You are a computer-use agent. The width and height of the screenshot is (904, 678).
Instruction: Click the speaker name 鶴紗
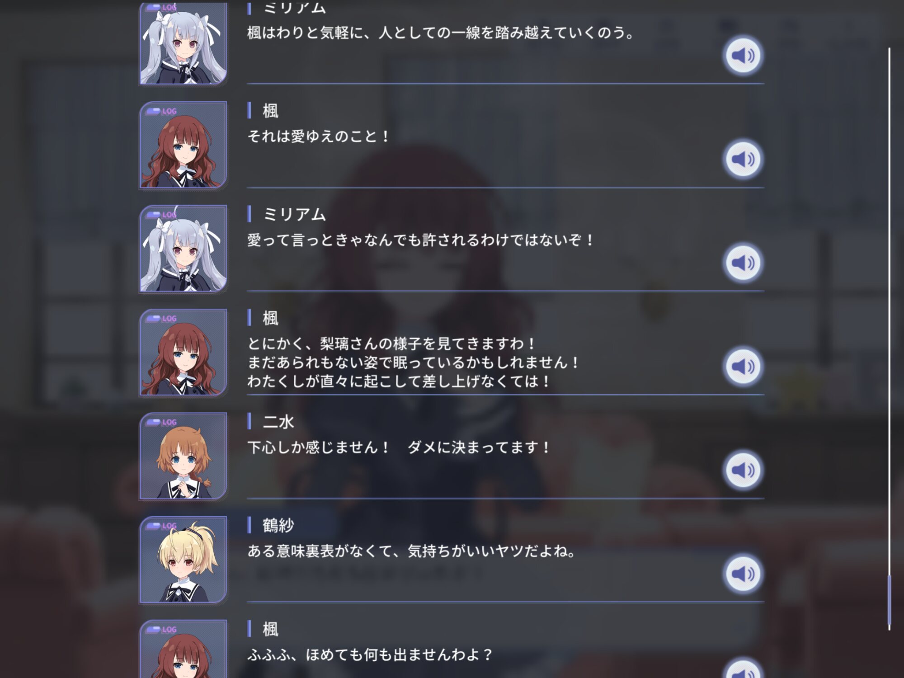point(278,525)
